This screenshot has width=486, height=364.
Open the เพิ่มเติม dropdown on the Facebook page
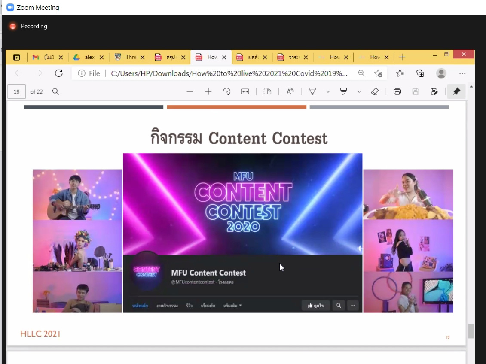[232, 305]
